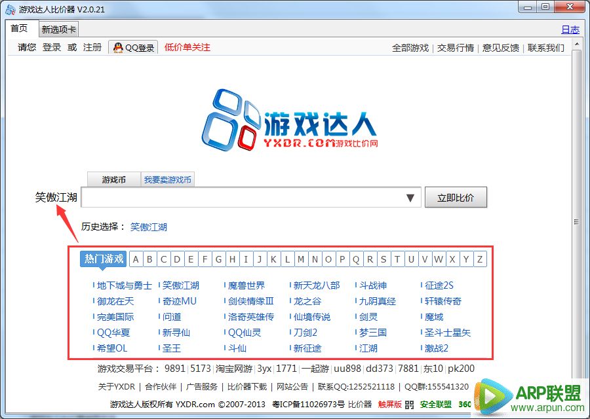Click the 注册 link

coord(92,47)
